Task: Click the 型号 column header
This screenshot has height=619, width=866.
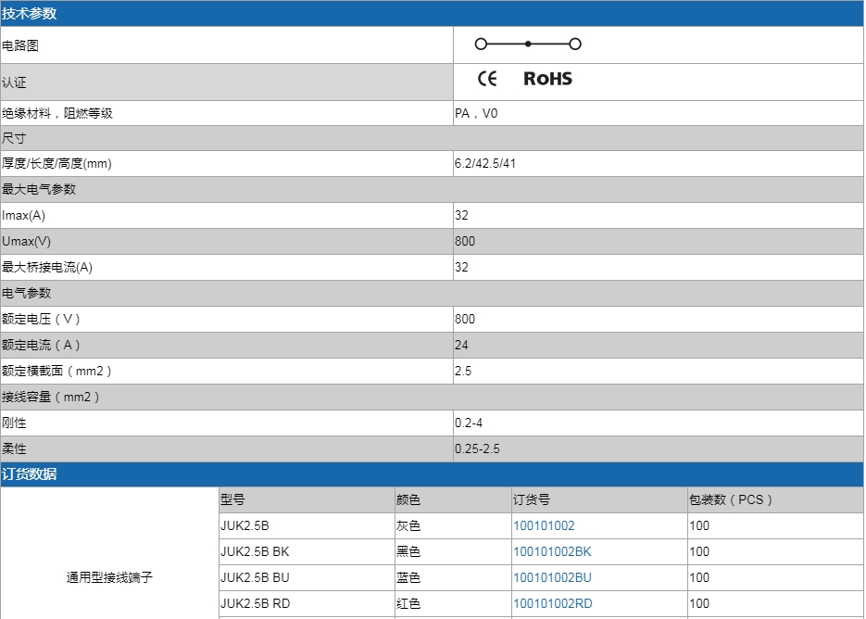Action: point(232,500)
